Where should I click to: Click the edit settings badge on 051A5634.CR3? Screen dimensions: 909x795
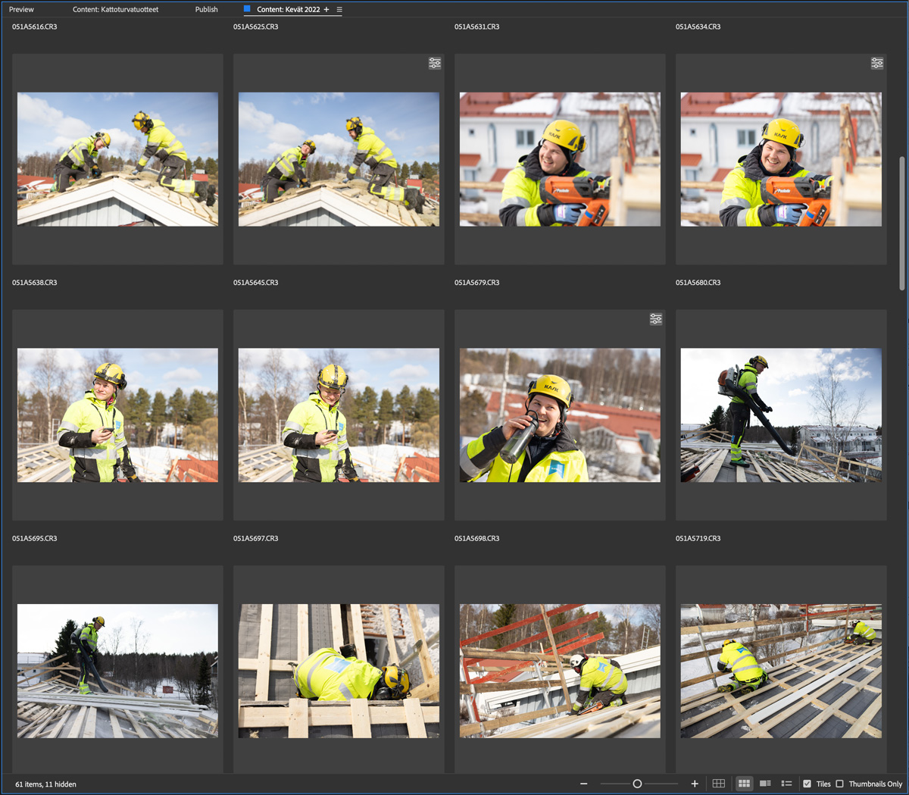click(x=877, y=64)
